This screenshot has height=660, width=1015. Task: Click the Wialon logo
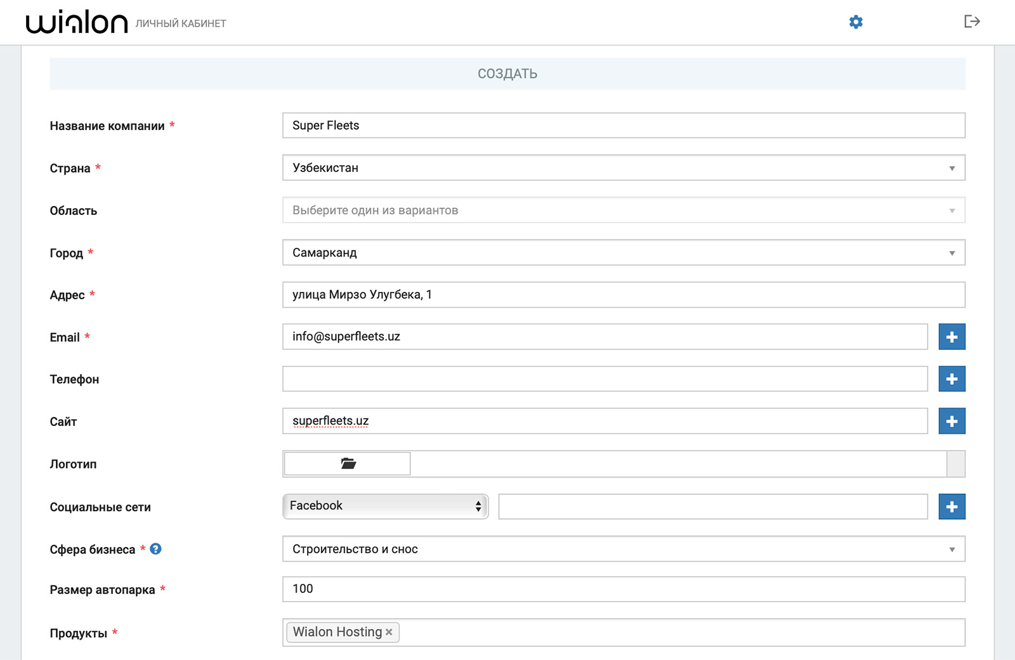point(77,22)
